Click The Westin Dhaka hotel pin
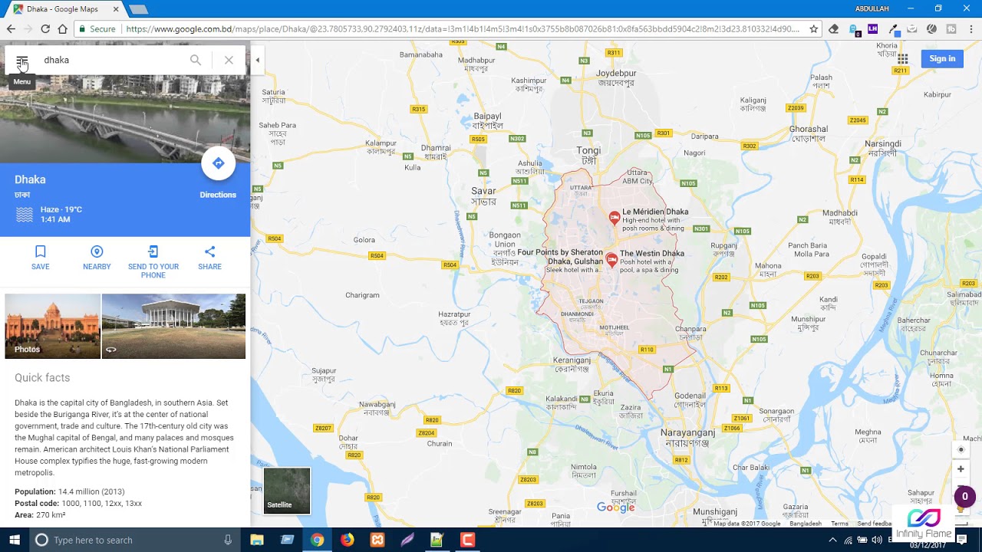The height and width of the screenshot is (552, 982). [x=611, y=261]
